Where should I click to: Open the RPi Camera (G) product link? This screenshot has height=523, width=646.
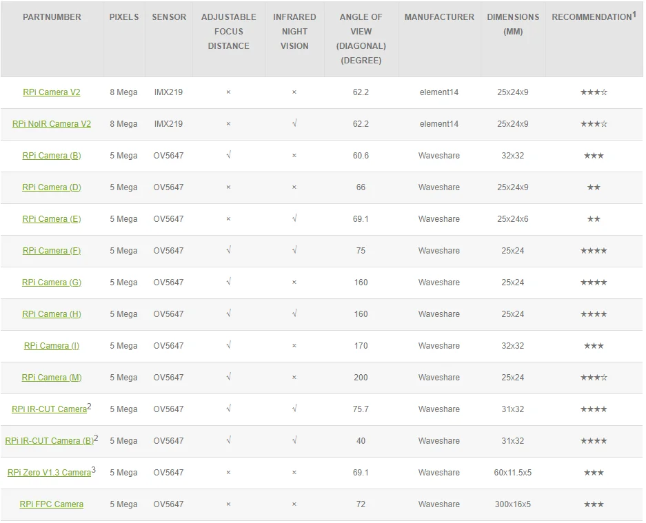click(52, 283)
